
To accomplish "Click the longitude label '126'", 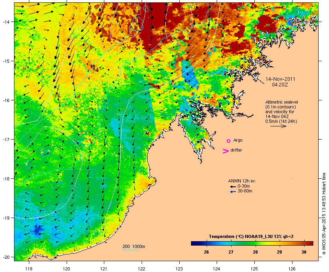I will [292, 269].
